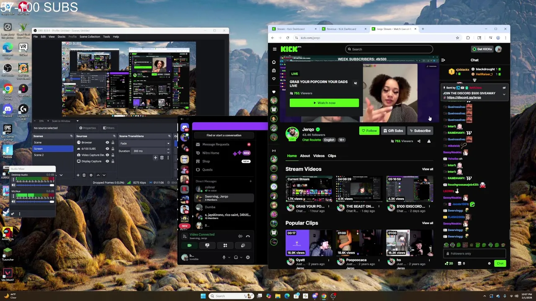536x301 pixels.
Task: Create new Discord direct message plus icon
Action: pyautogui.click(x=250, y=181)
